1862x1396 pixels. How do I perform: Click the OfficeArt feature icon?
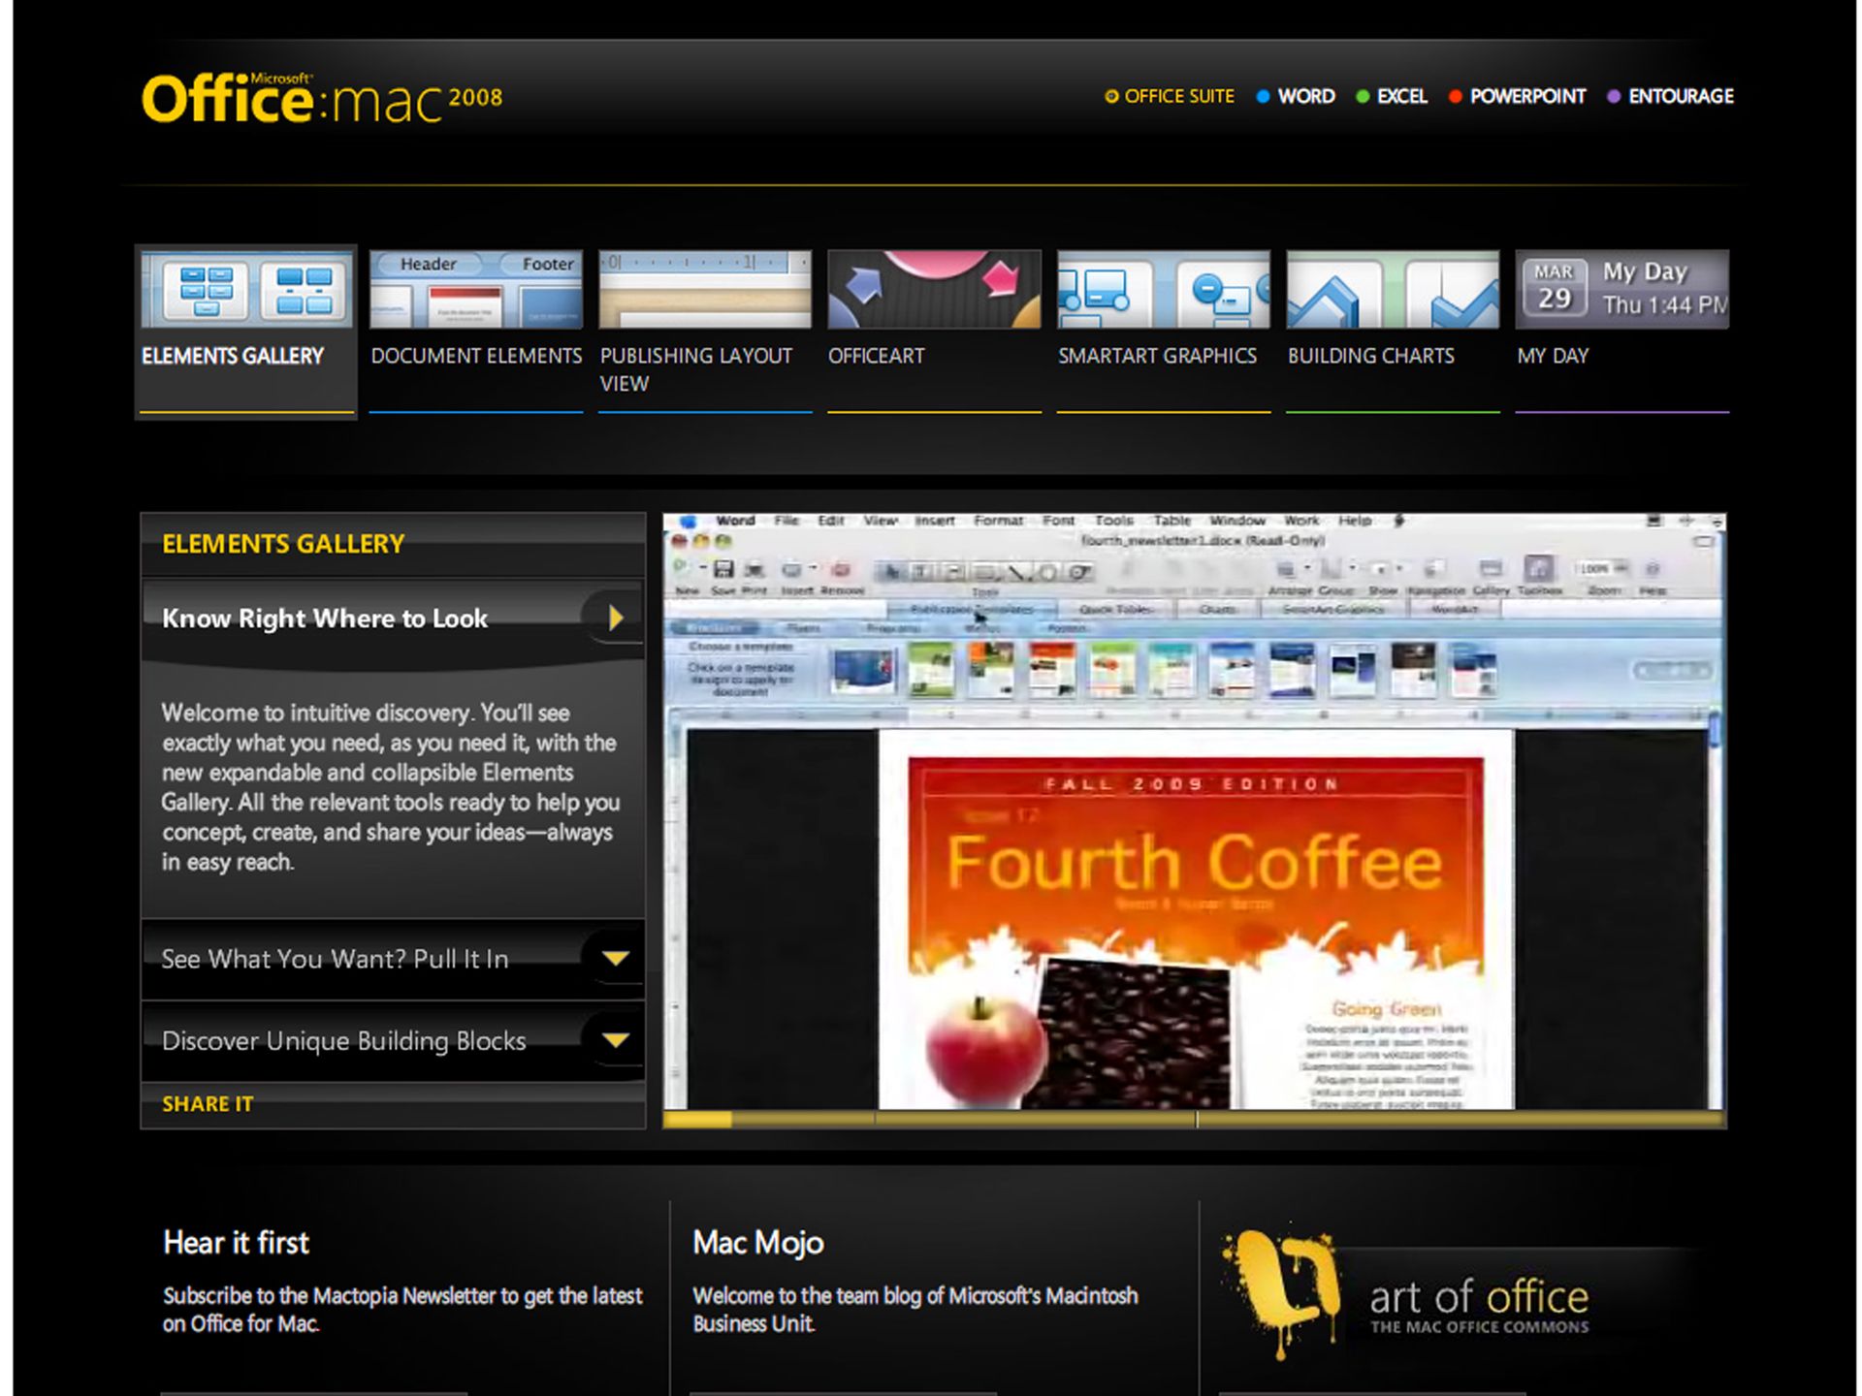934,288
